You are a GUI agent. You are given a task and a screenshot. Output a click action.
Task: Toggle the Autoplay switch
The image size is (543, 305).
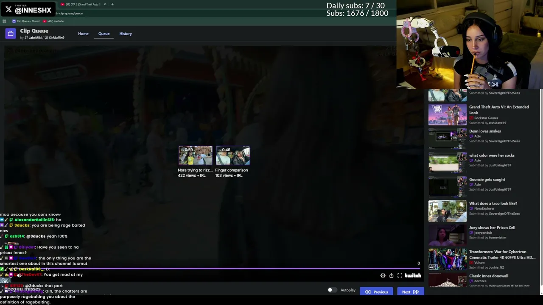332,290
